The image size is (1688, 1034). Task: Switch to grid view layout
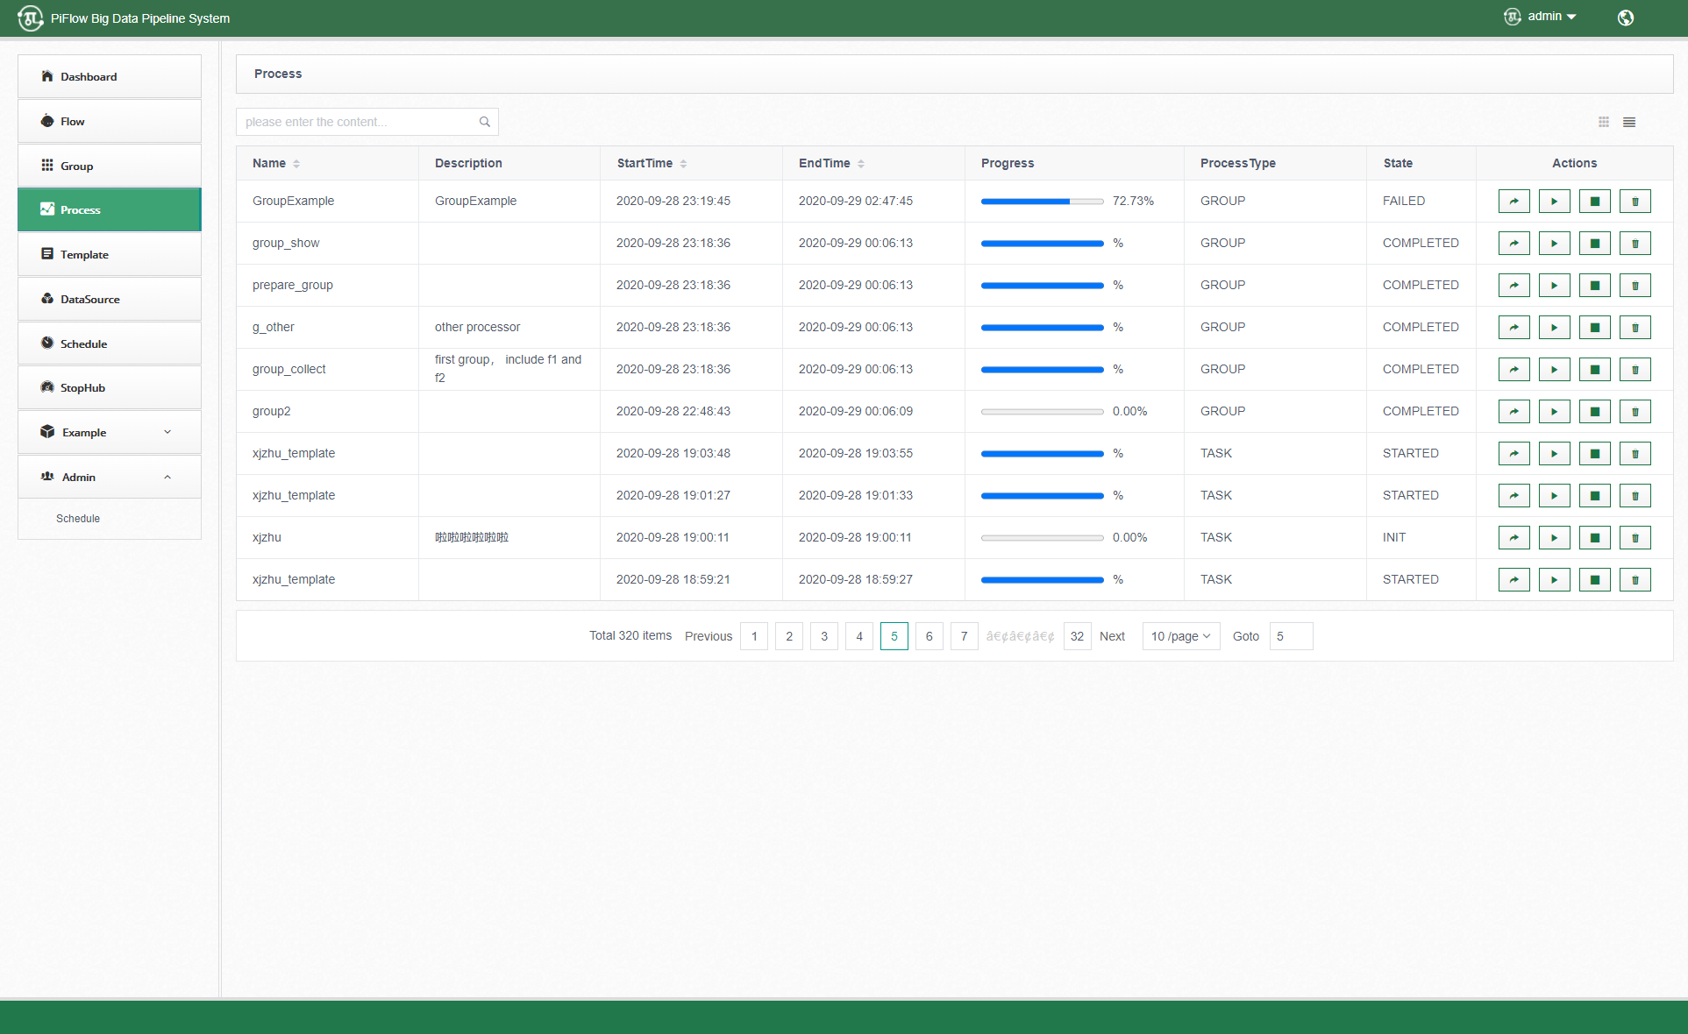click(x=1603, y=122)
